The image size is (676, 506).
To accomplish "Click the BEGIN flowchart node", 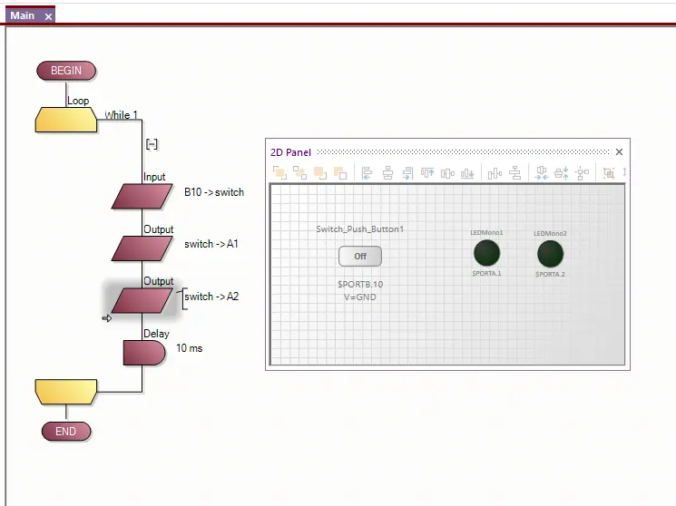I will click(66, 71).
